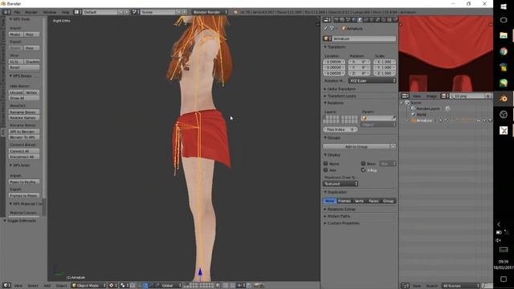
Task: Toggle the X-Ray display checkbox
Action: (x=363, y=169)
